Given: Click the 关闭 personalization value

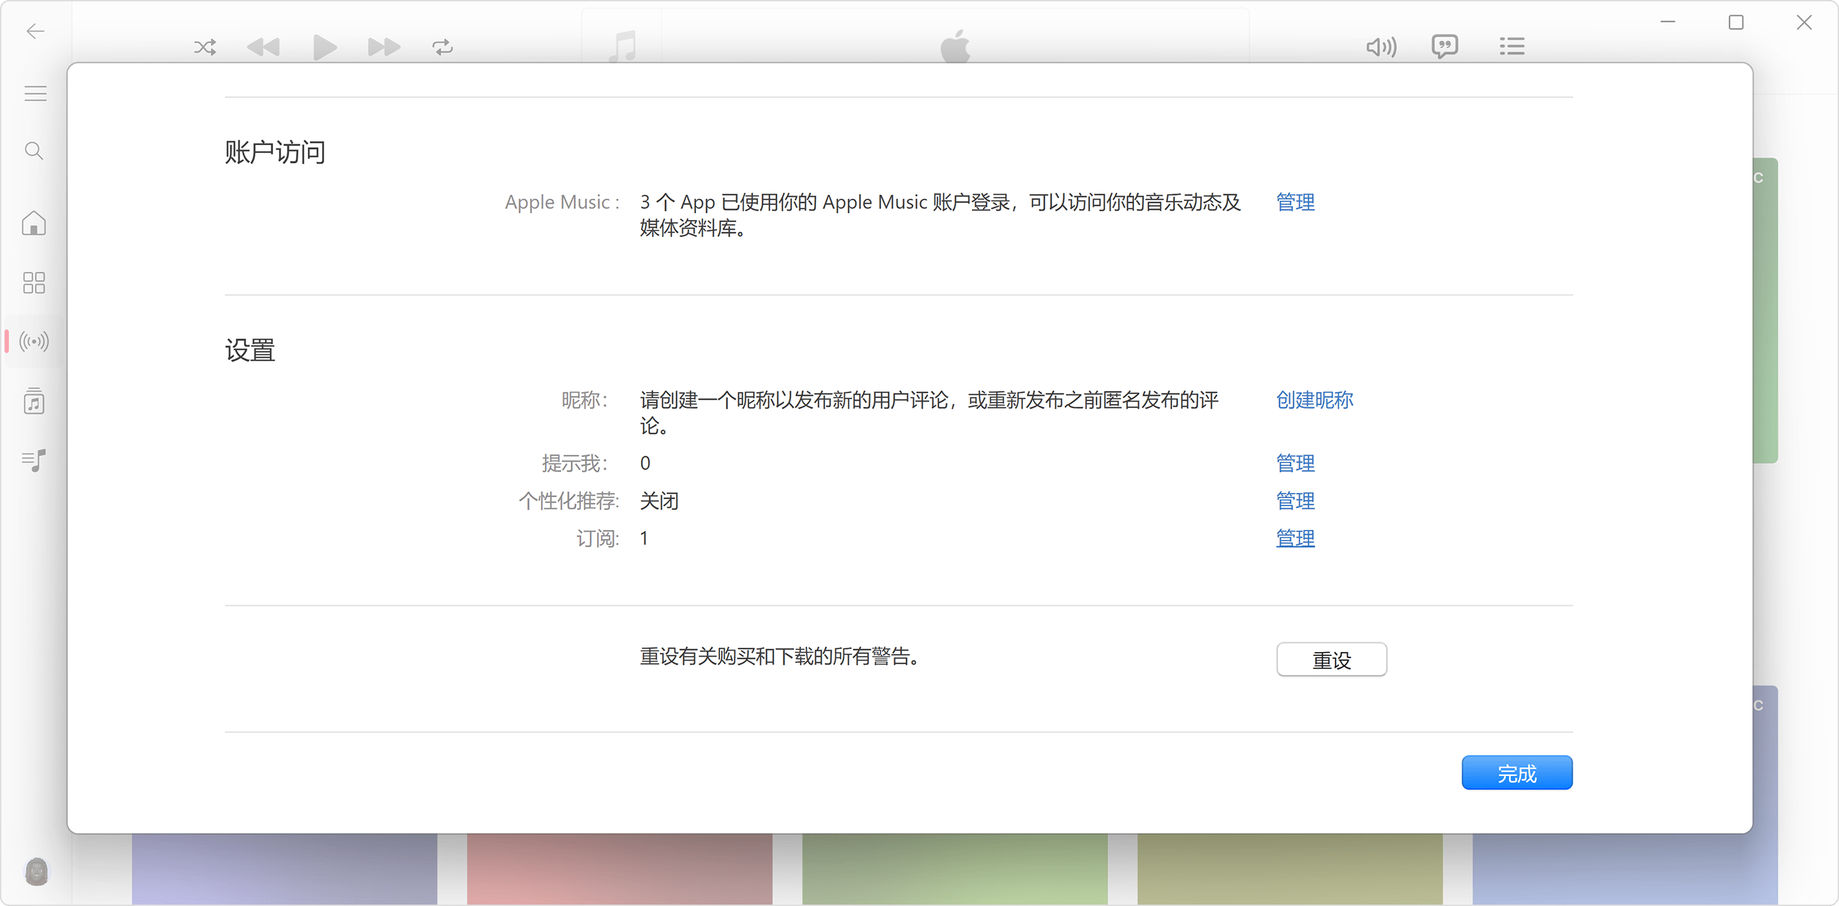Looking at the screenshot, I should coord(659,501).
